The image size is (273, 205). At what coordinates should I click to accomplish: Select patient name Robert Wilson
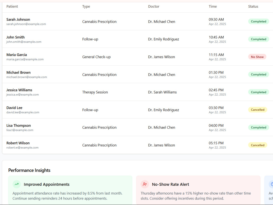tap(18, 143)
